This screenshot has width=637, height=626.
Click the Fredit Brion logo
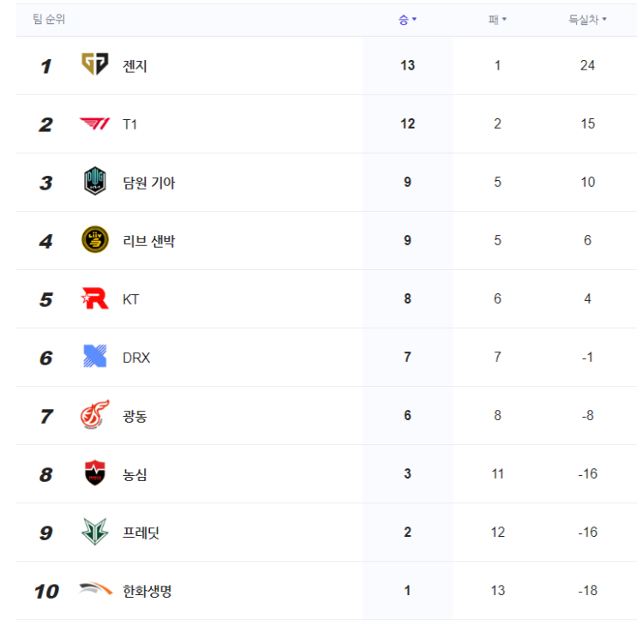pos(95,532)
